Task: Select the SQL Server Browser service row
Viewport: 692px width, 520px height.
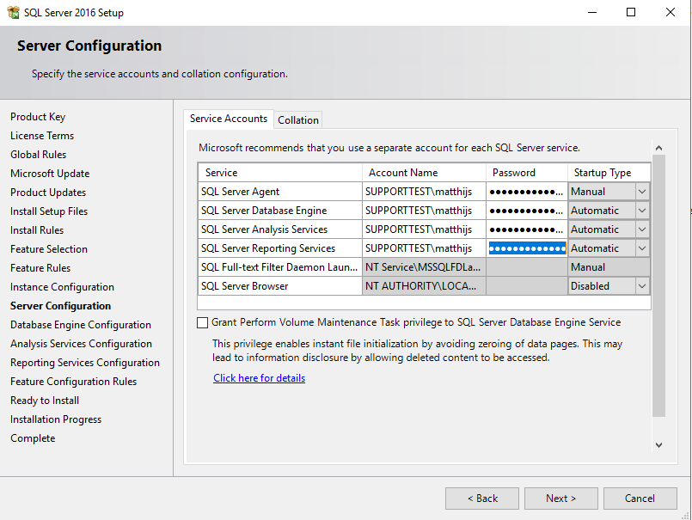Action: [424, 286]
